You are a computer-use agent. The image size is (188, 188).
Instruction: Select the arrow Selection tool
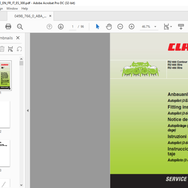[x=97, y=26]
